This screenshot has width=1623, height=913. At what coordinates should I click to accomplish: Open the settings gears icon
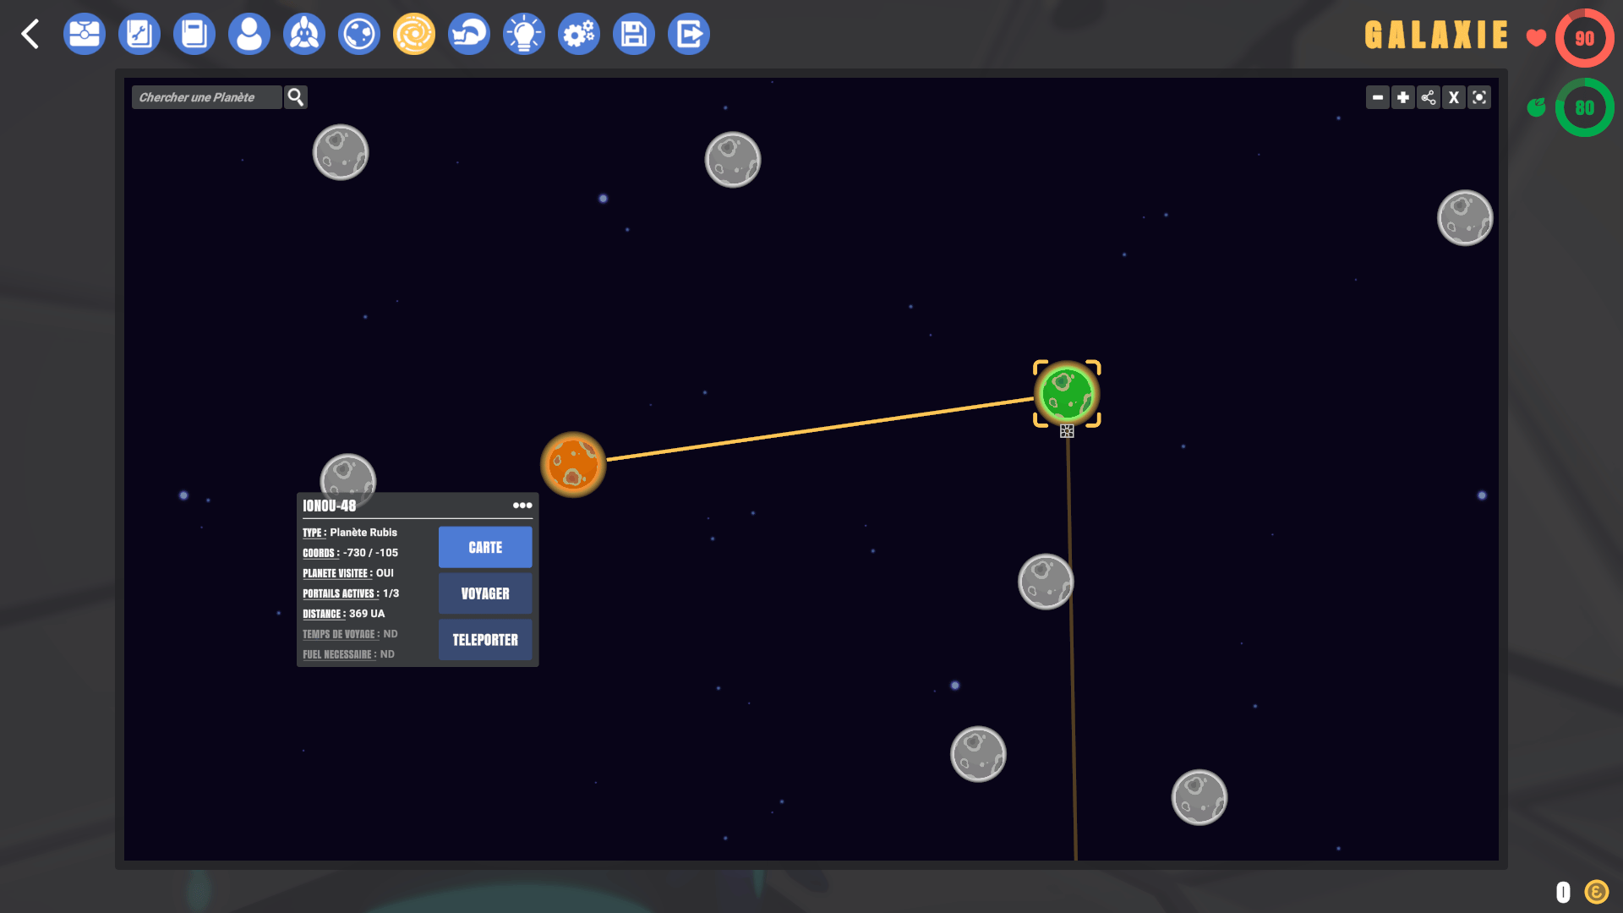[579, 35]
